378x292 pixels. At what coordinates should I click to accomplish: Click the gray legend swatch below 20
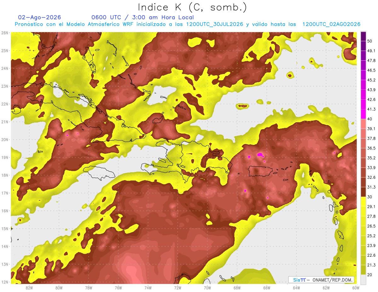tap(363, 279)
